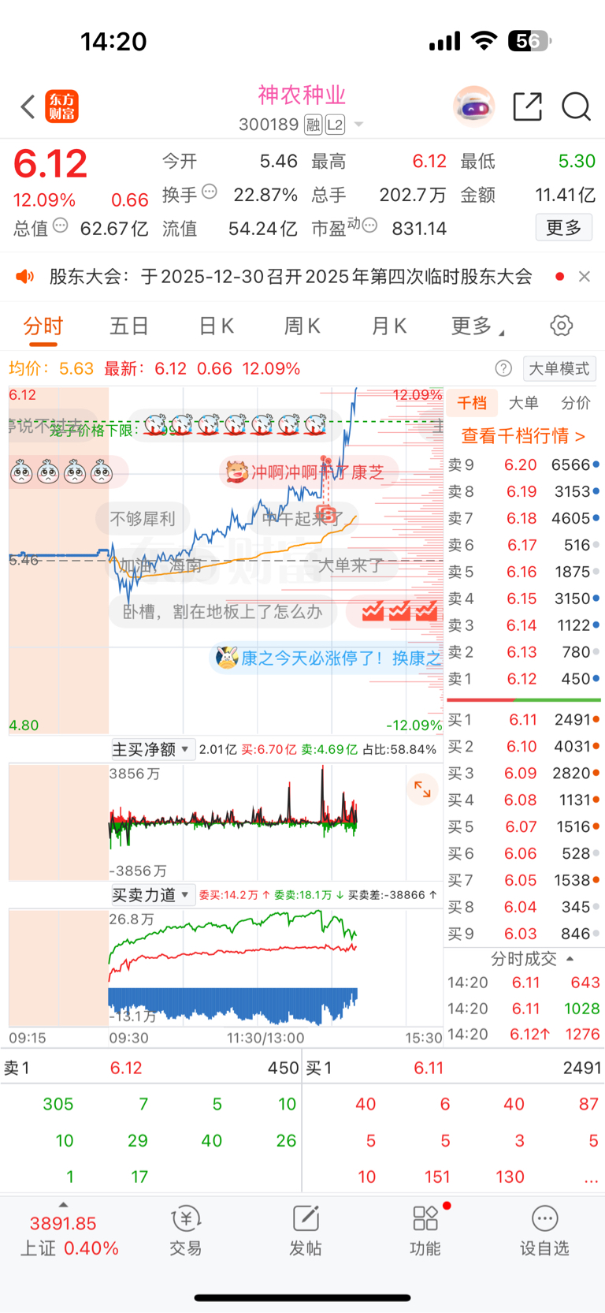Open 主买净额 indicator dropdown
This screenshot has height=1313, width=605.
tap(151, 749)
